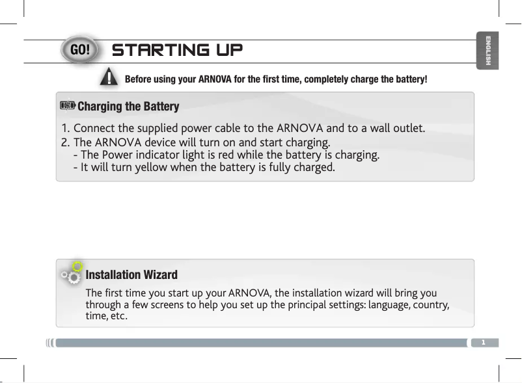Image resolution: width=522 pixels, height=383 pixels.
Task: Click the gray gears beside Installation Wizard
Action: click(x=69, y=278)
